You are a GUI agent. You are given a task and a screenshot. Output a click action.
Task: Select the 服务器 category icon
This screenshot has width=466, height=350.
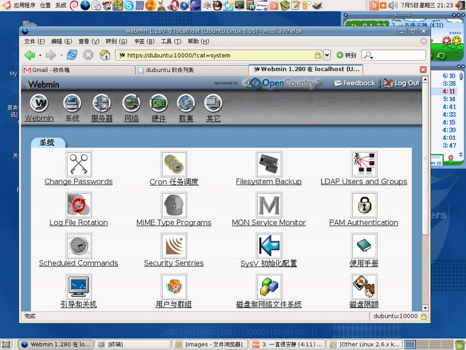pyautogui.click(x=101, y=103)
